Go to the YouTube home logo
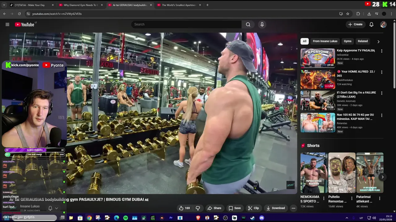Screen dimensions: 396x222 point(24,24)
